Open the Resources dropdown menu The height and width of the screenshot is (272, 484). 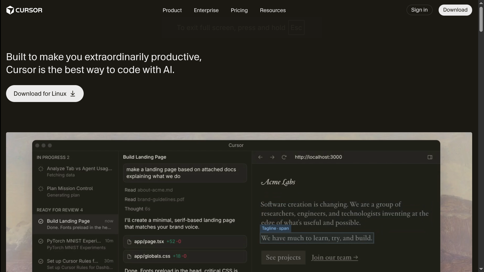[x=273, y=10]
